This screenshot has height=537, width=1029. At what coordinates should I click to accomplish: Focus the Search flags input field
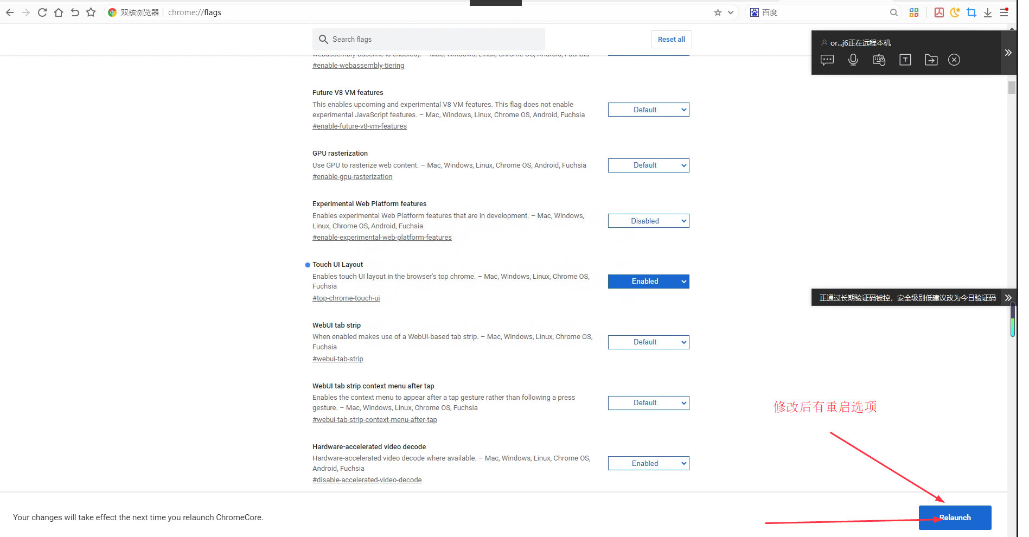pyautogui.click(x=429, y=39)
